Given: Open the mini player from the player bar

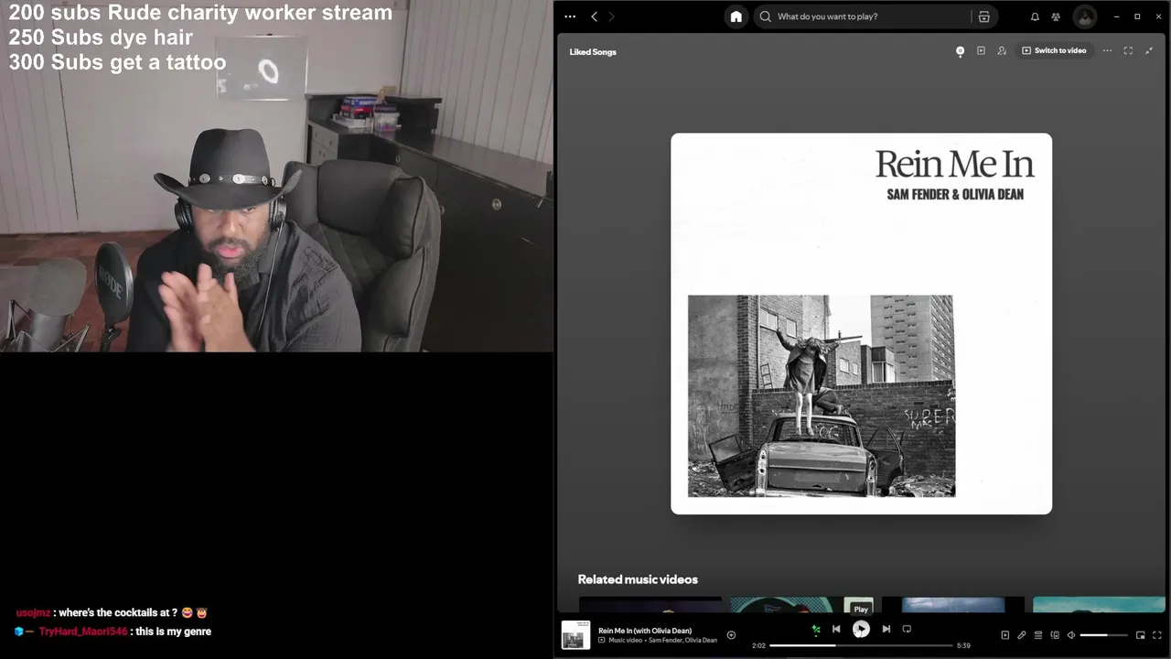Looking at the screenshot, I should [1140, 635].
